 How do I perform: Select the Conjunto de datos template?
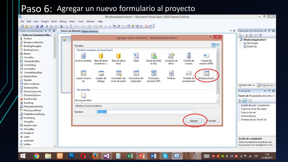click(x=171, y=59)
